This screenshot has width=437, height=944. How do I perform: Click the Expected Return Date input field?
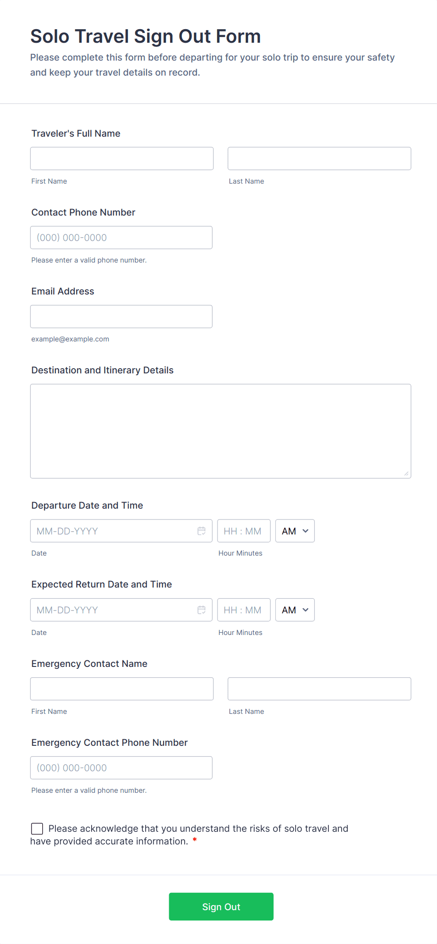click(x=113, y=610)
